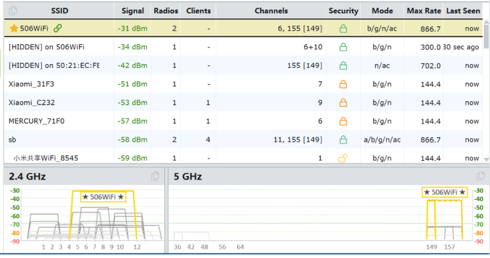Sort by the Last Seen column header
This screenshot has height=258, width=490.
[463, 11]
